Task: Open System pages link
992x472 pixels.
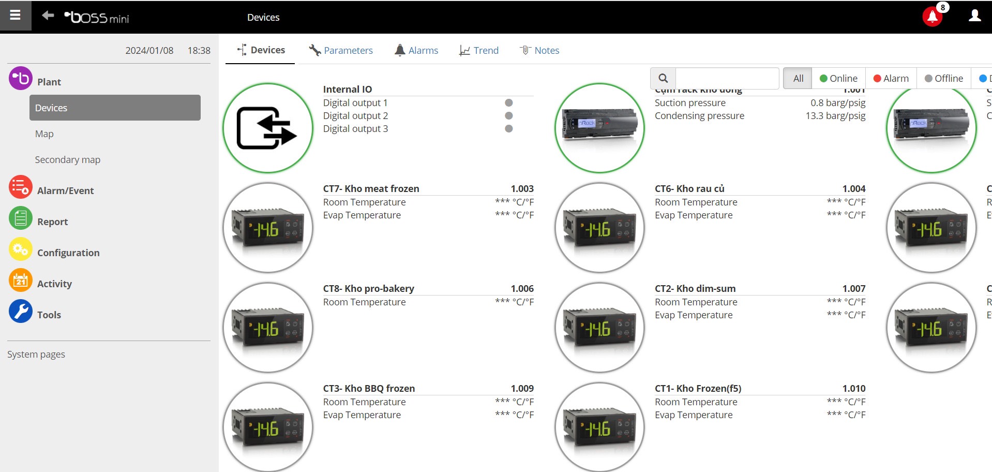Action: pos(36,355)
